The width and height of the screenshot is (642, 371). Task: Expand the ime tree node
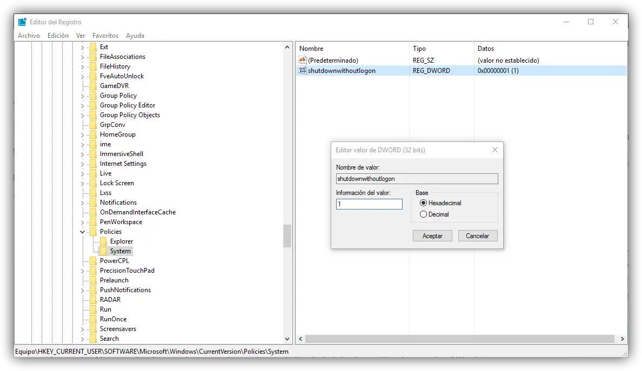pos(82,145)
